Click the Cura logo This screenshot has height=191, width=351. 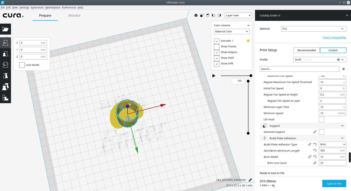coord(13,15)
